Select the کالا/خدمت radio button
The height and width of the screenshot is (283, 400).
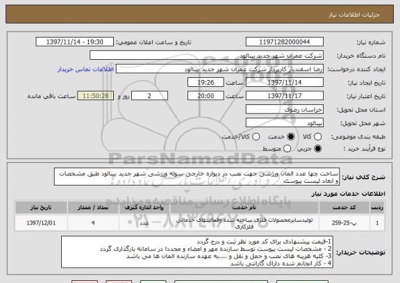pyautogui.click(x=256, y=137)
